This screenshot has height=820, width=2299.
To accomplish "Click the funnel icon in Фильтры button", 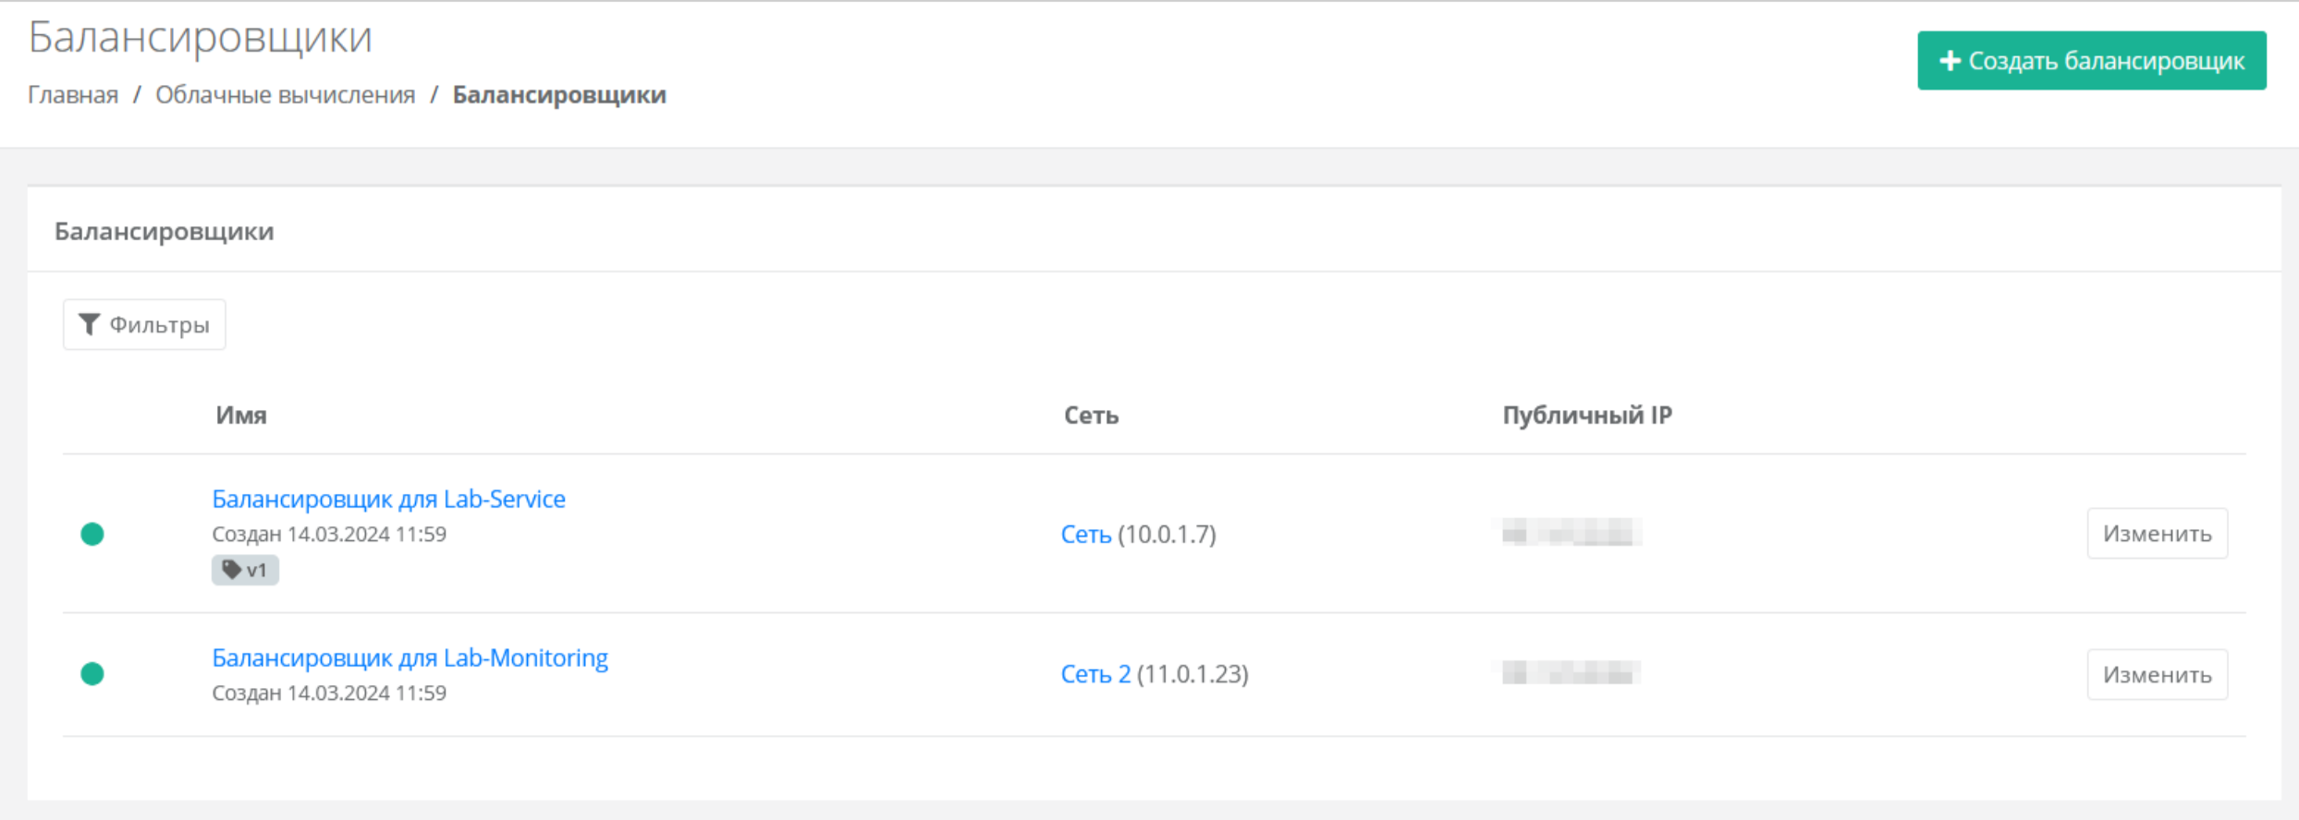I will coord(89,324).
